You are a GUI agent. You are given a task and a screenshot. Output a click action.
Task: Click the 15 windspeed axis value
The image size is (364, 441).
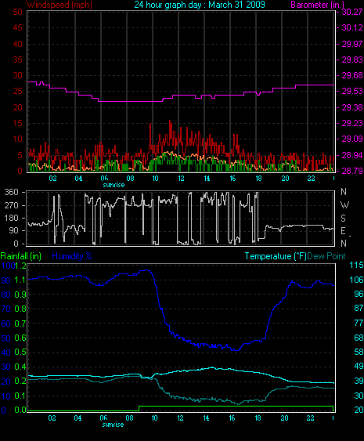[18, 123]
